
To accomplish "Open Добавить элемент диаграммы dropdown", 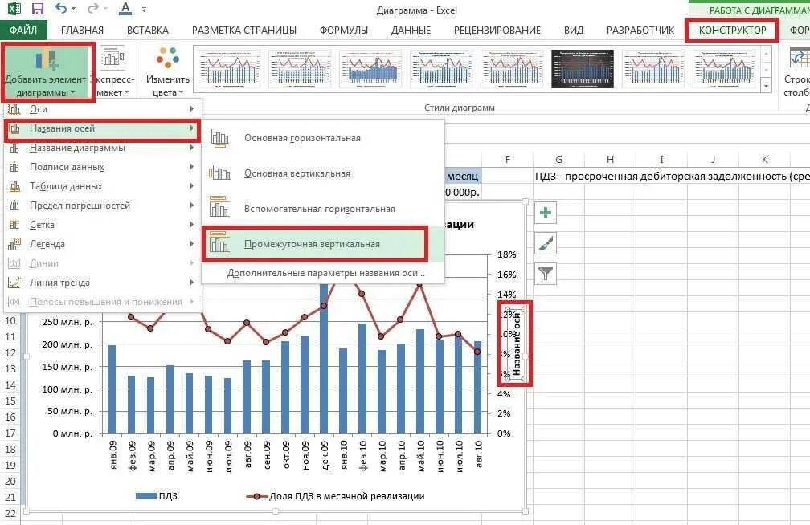I will 47,72.
